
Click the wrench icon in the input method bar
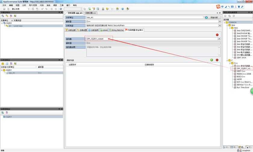click(242, 7)
